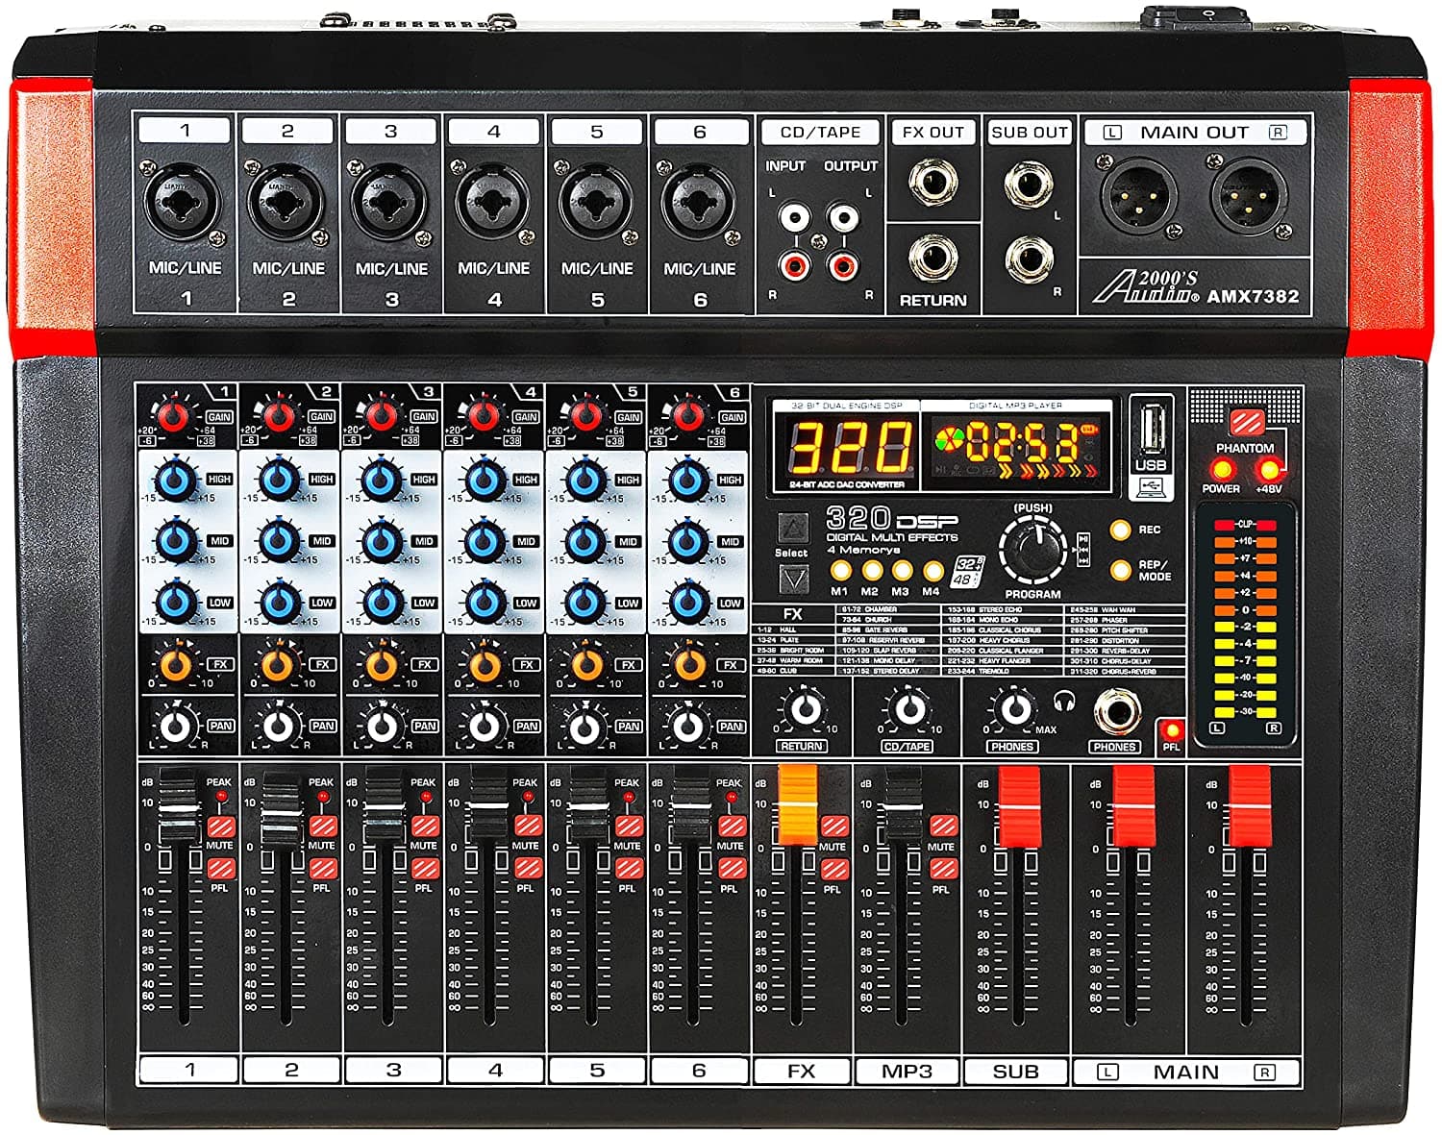Click the channel 5 blue LOW EQ knob
The width and height of the screenshot is (1442, 1135).
(x=585, y=603)
